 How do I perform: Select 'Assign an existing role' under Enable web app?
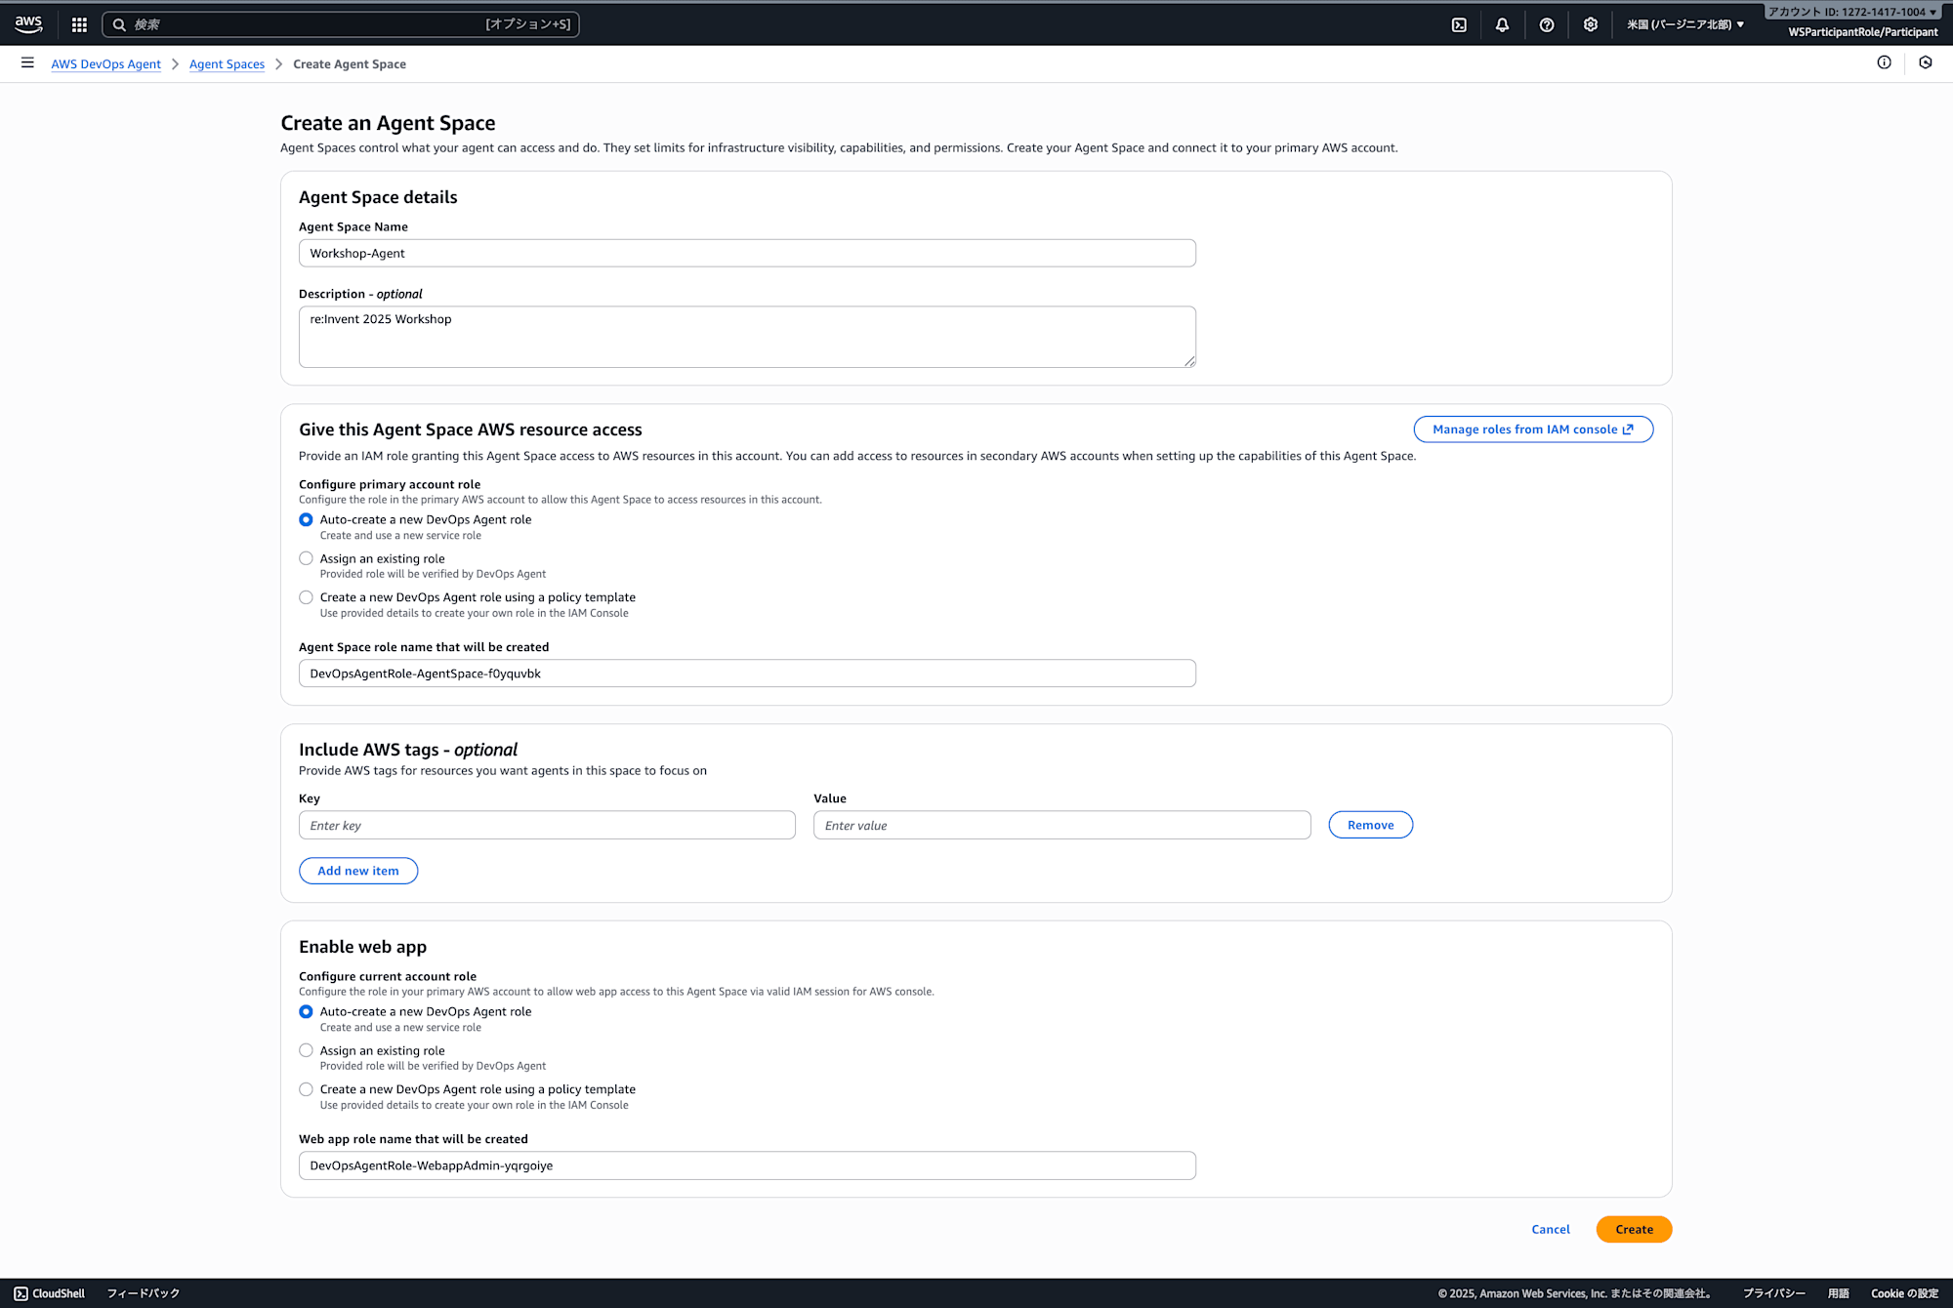pyautogui.click(x=306, y=1049)
